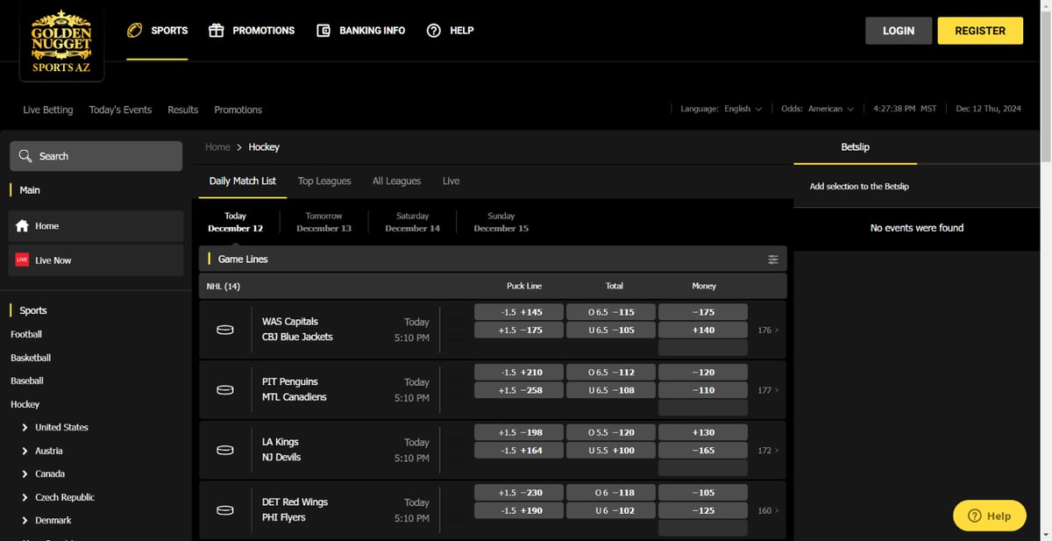Select the Today December 12 date tab
The image size is (1052, 541).
pyautogui.click(x=236, y=222)
